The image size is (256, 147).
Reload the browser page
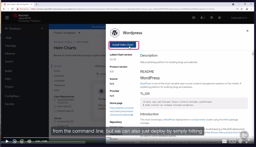pos(12,9)
